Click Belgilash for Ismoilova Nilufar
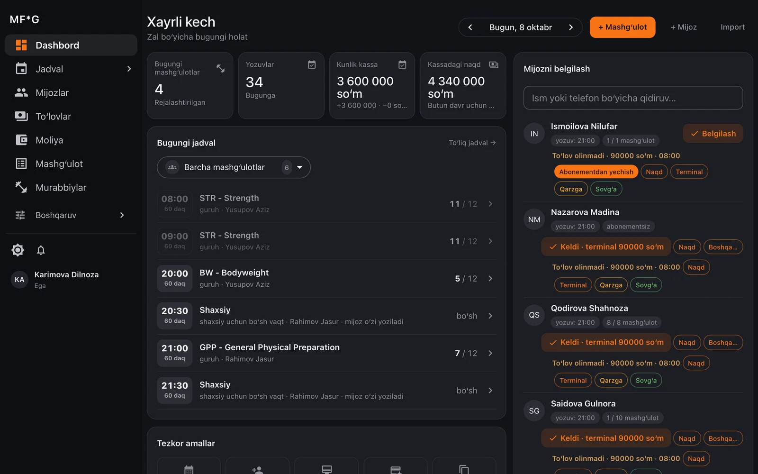The width and height of the screenshot is (758, 474). tap(713, 134)
